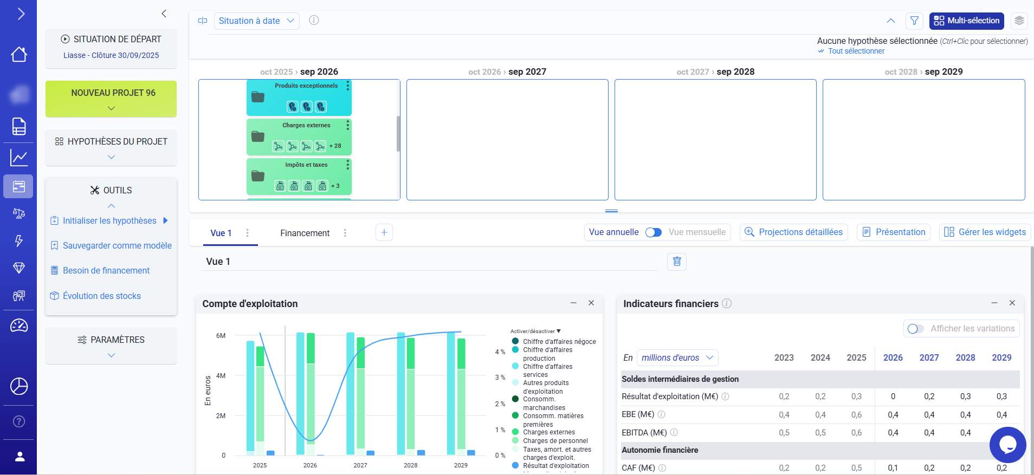Screen dimensions: 1034x475
Task: Open the chat support bubble
Action: pyautogui.click(x=1007, y=445)
